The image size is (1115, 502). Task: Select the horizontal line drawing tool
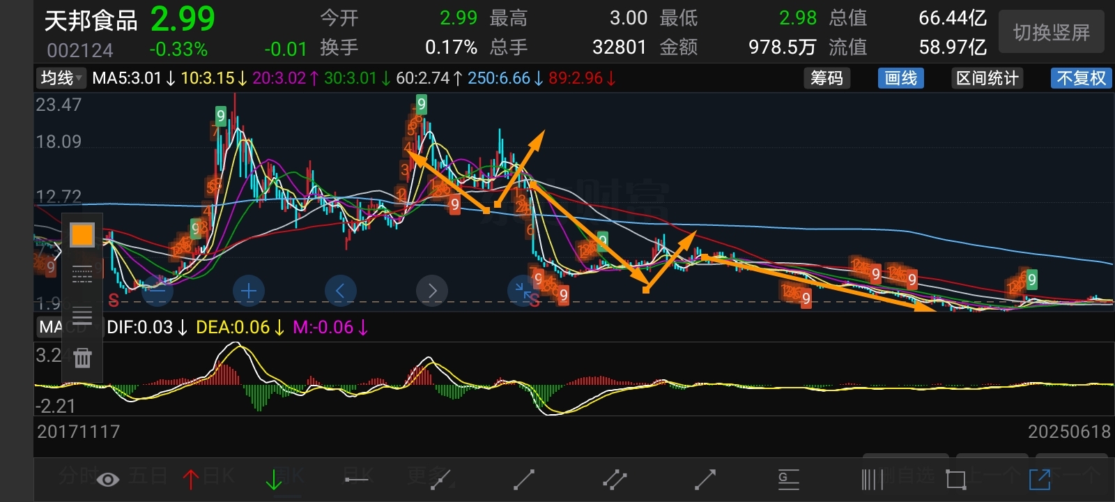pyautogui.click(x=357, y=479)
